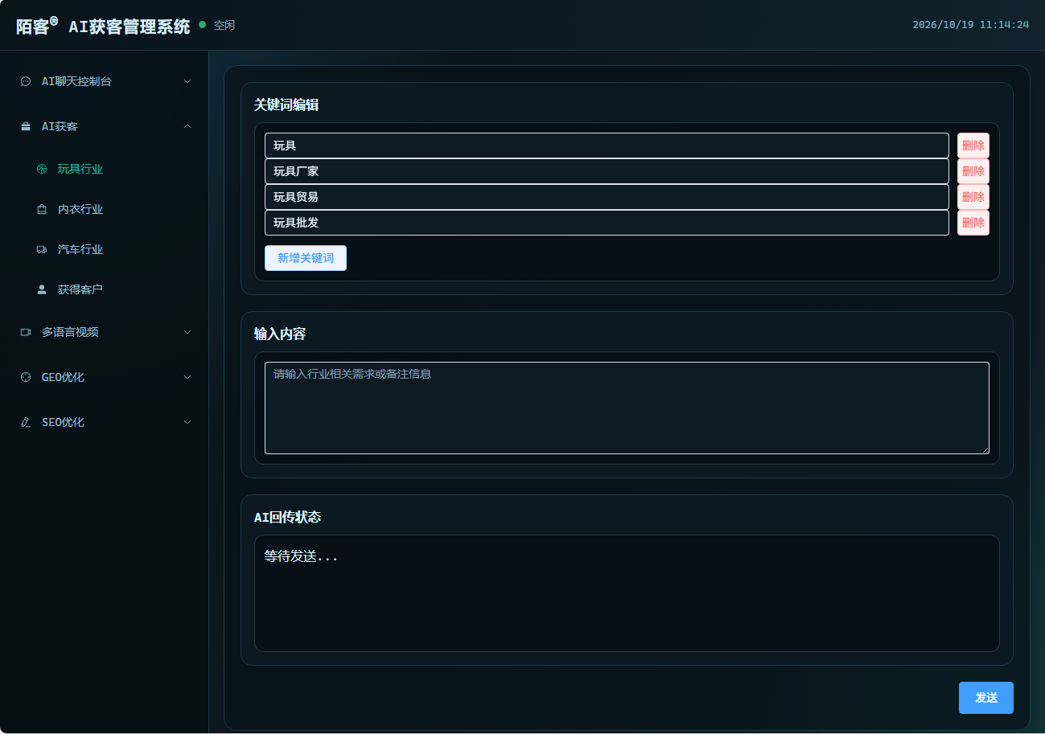1045x734 pixels.
Task: Select the SEO优化 menu label
Action: (x=63, y=422)
